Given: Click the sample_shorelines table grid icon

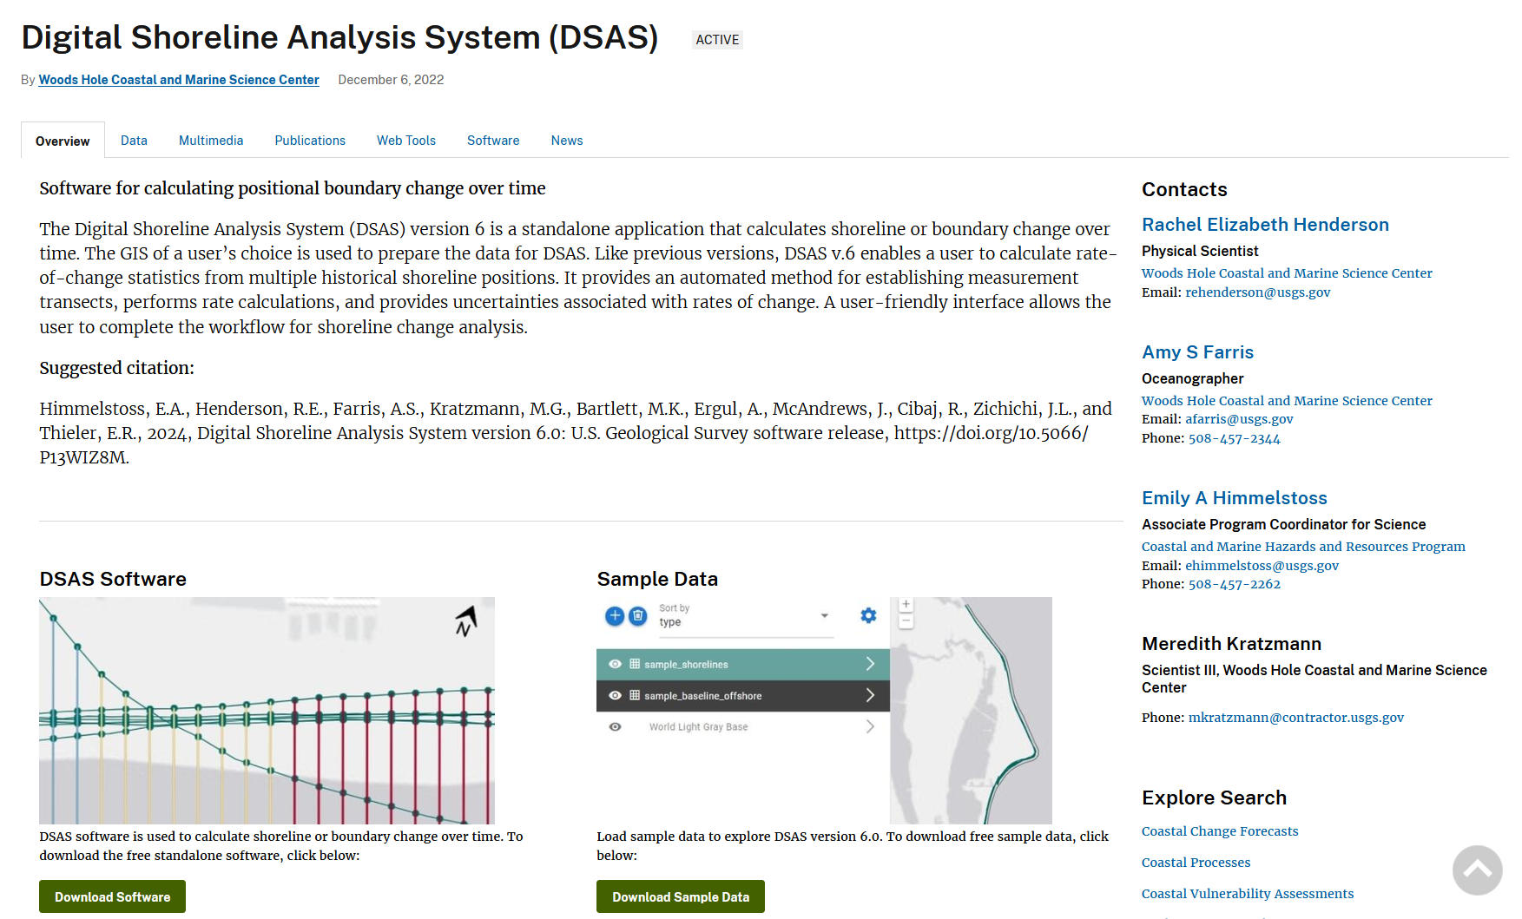Looking at the screenshot, I should click(x=635, y=664).
